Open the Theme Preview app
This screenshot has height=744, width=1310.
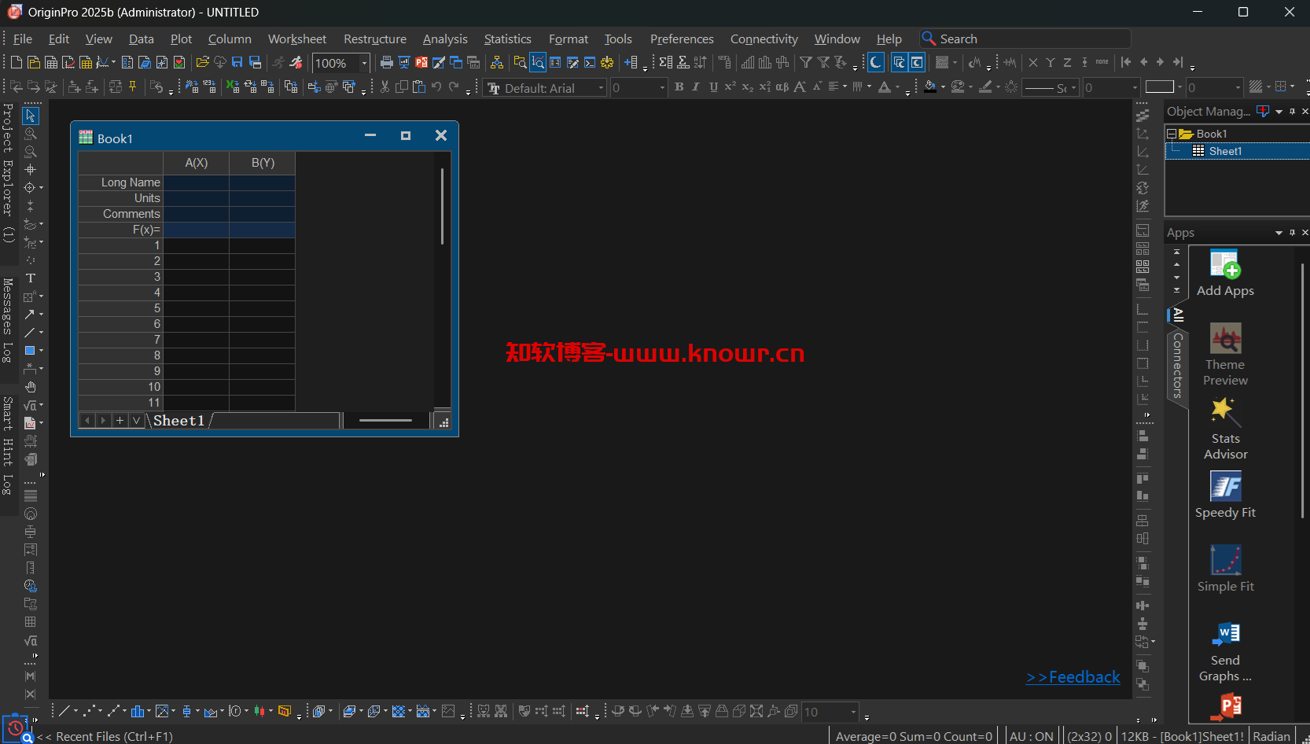1225,354
